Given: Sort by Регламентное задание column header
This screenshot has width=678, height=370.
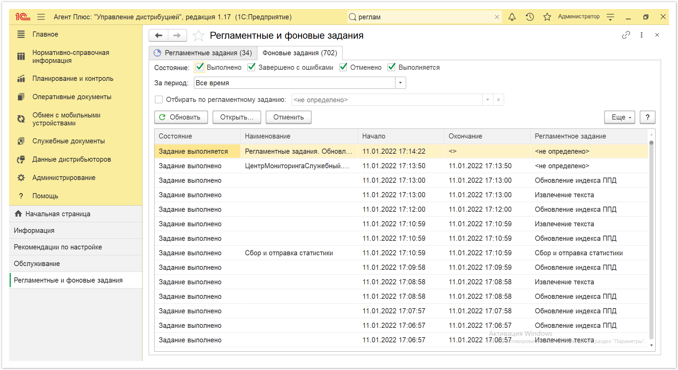Looking at the screenshot, I should pos(589,136).
